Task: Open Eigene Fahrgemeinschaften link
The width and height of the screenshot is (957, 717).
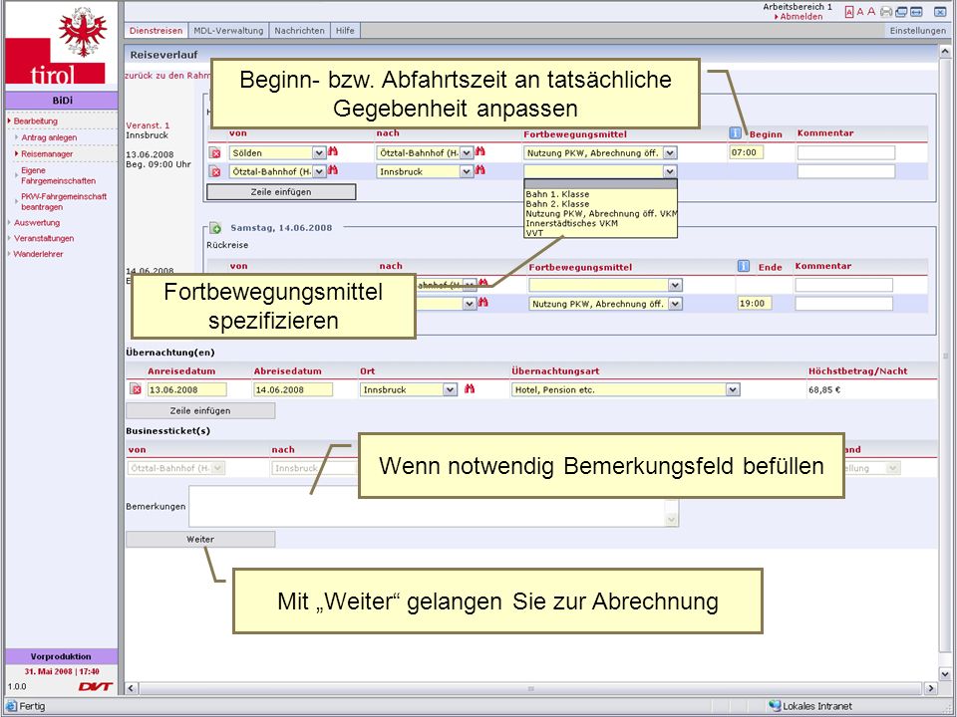Action: 58,175
